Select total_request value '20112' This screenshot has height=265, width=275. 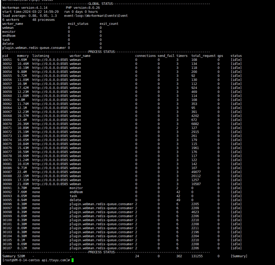[x=196, y=176]
